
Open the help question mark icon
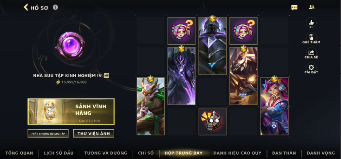point(55,7)
